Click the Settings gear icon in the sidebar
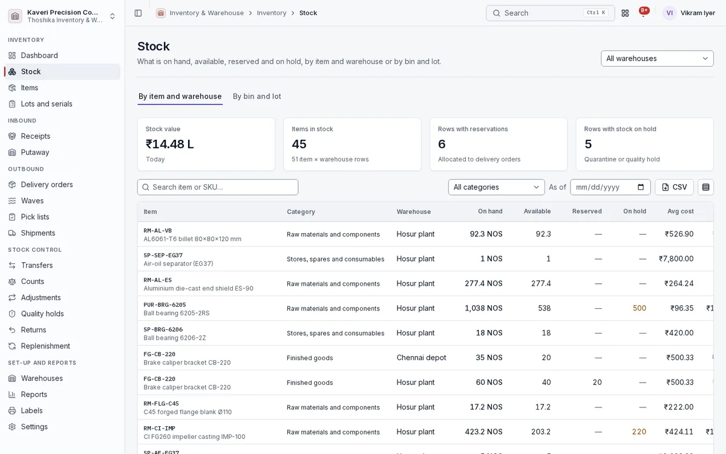Image resolution: width=726 pixels, height=454 pixels. pos(12,427)
